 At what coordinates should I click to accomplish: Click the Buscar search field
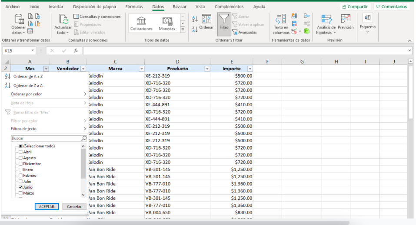(x=49, y=138)
